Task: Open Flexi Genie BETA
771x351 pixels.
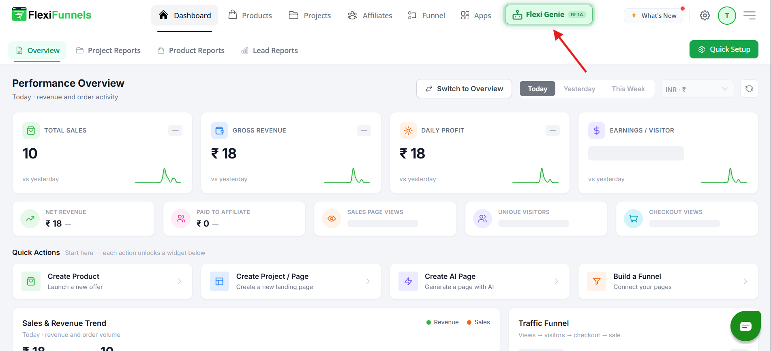Action: click(549, 15)
